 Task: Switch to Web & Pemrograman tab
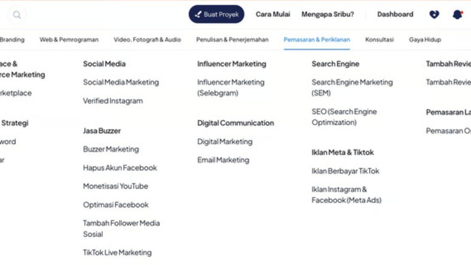[69, 40]
